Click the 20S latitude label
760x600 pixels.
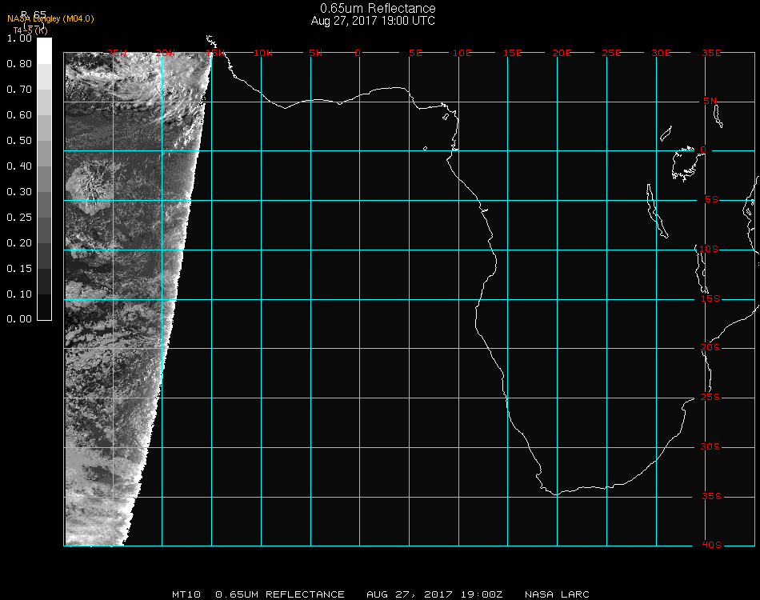pyautogui.click(x=710, y=347)
